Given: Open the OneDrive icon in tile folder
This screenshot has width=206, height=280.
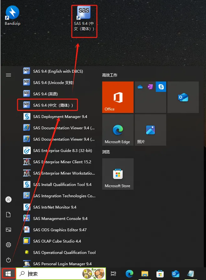Looking at the screenshot, I should tap(140, 87).
